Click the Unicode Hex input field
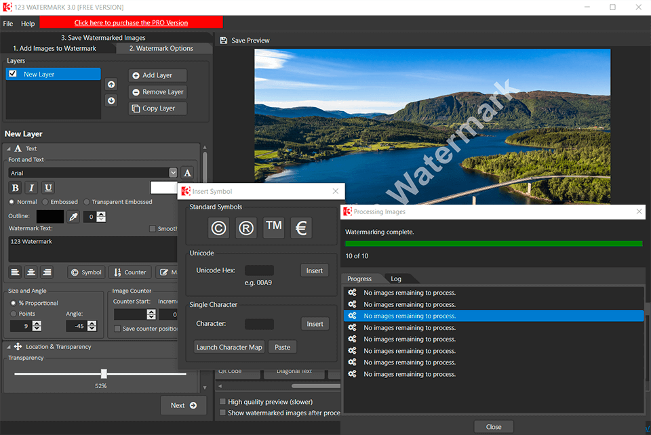 (259, 270)
